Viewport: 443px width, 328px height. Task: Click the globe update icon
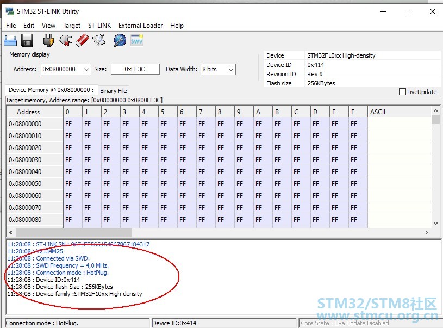[120, 40]
